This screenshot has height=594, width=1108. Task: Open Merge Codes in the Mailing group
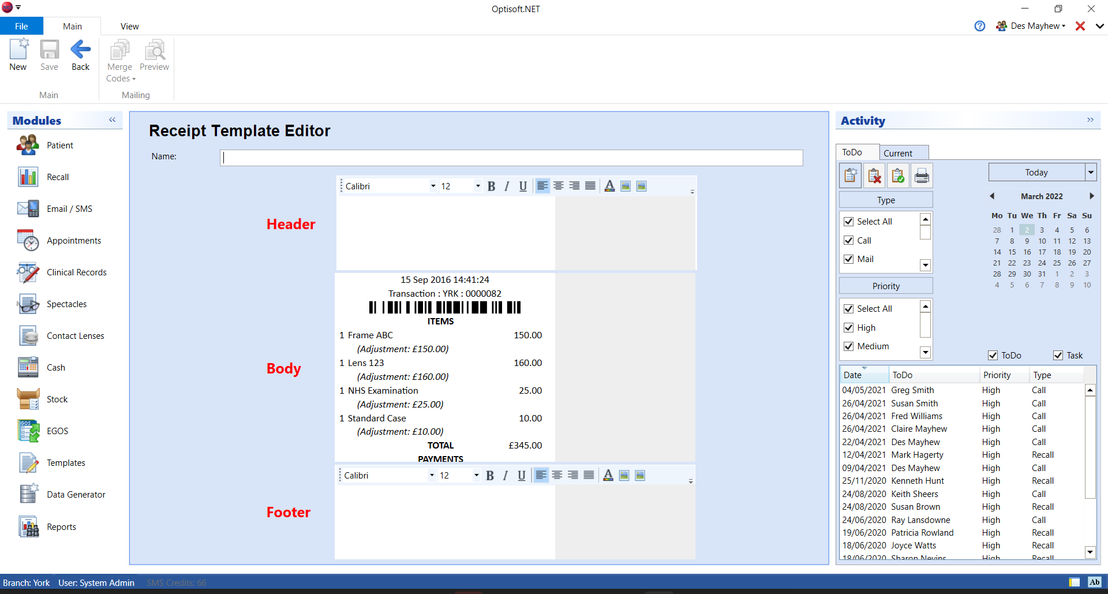(120, 61)
